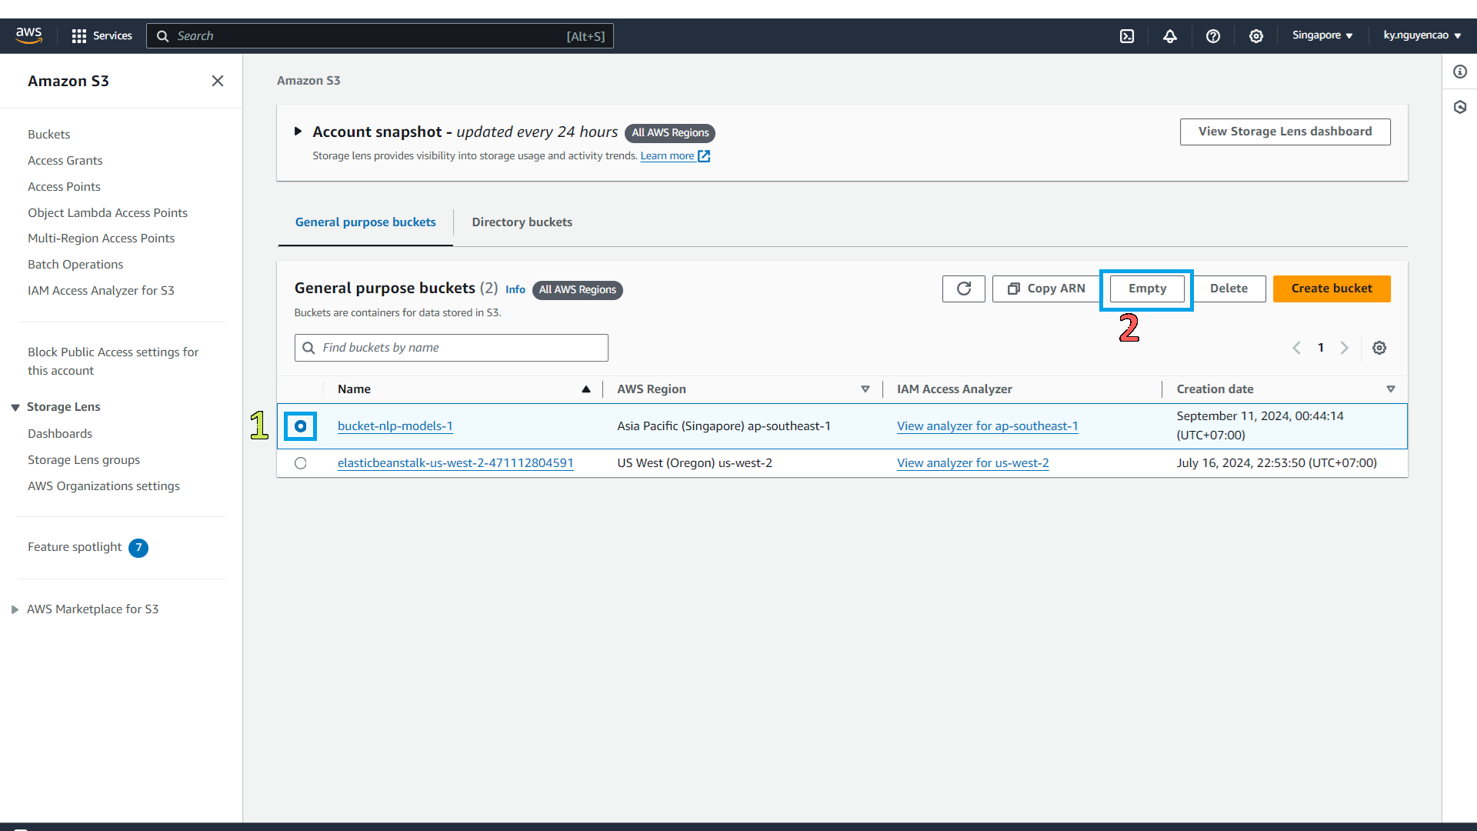Click the Info link beside bucket count
This screenshot has height=831, width=1477.
tap(515, 290)
